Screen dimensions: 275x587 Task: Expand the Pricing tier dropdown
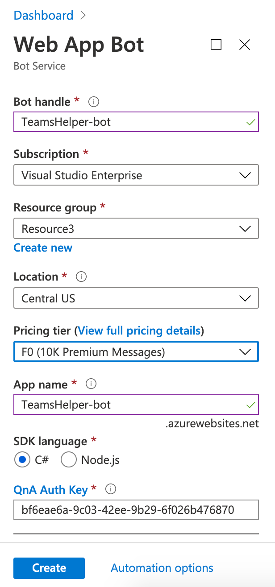click(x=136, y=351)
